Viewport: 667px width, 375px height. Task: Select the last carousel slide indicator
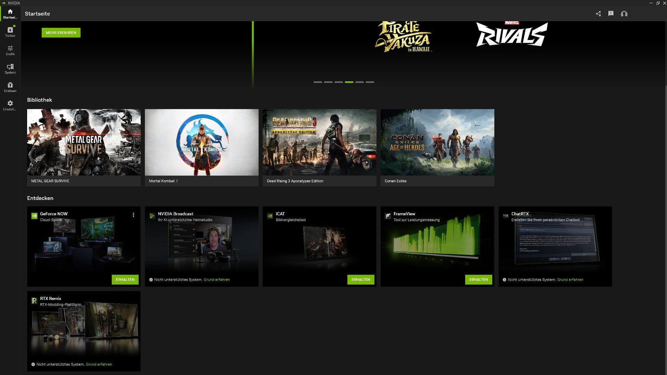(x=370, y=82)
